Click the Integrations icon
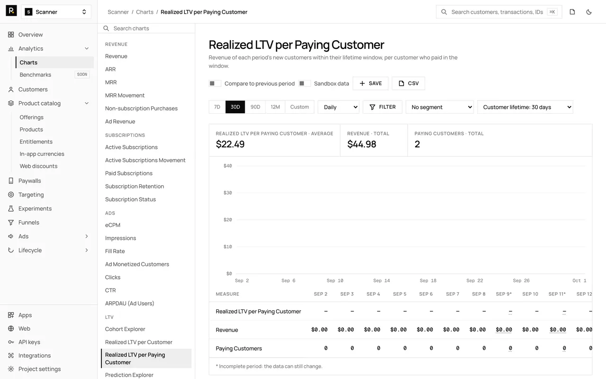This screenshot has width=606, height=379. point(11,355)
